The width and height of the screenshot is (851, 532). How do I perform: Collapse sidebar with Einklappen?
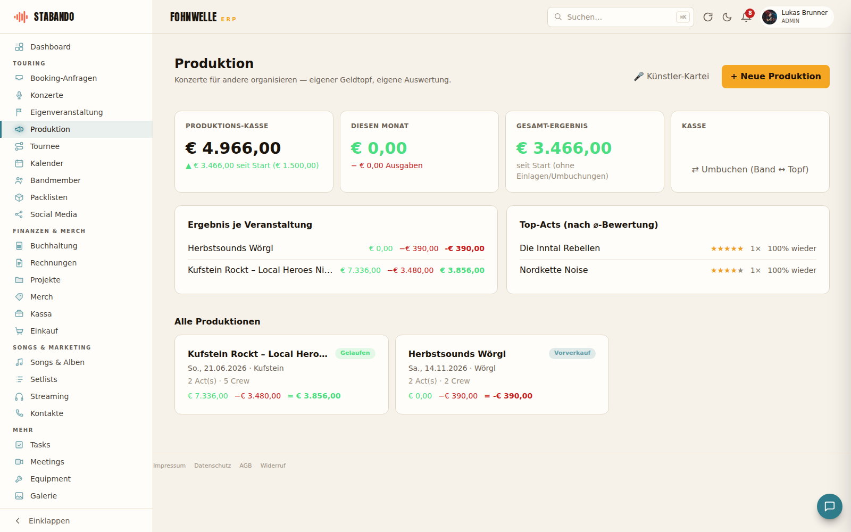[x=77, y=521]
